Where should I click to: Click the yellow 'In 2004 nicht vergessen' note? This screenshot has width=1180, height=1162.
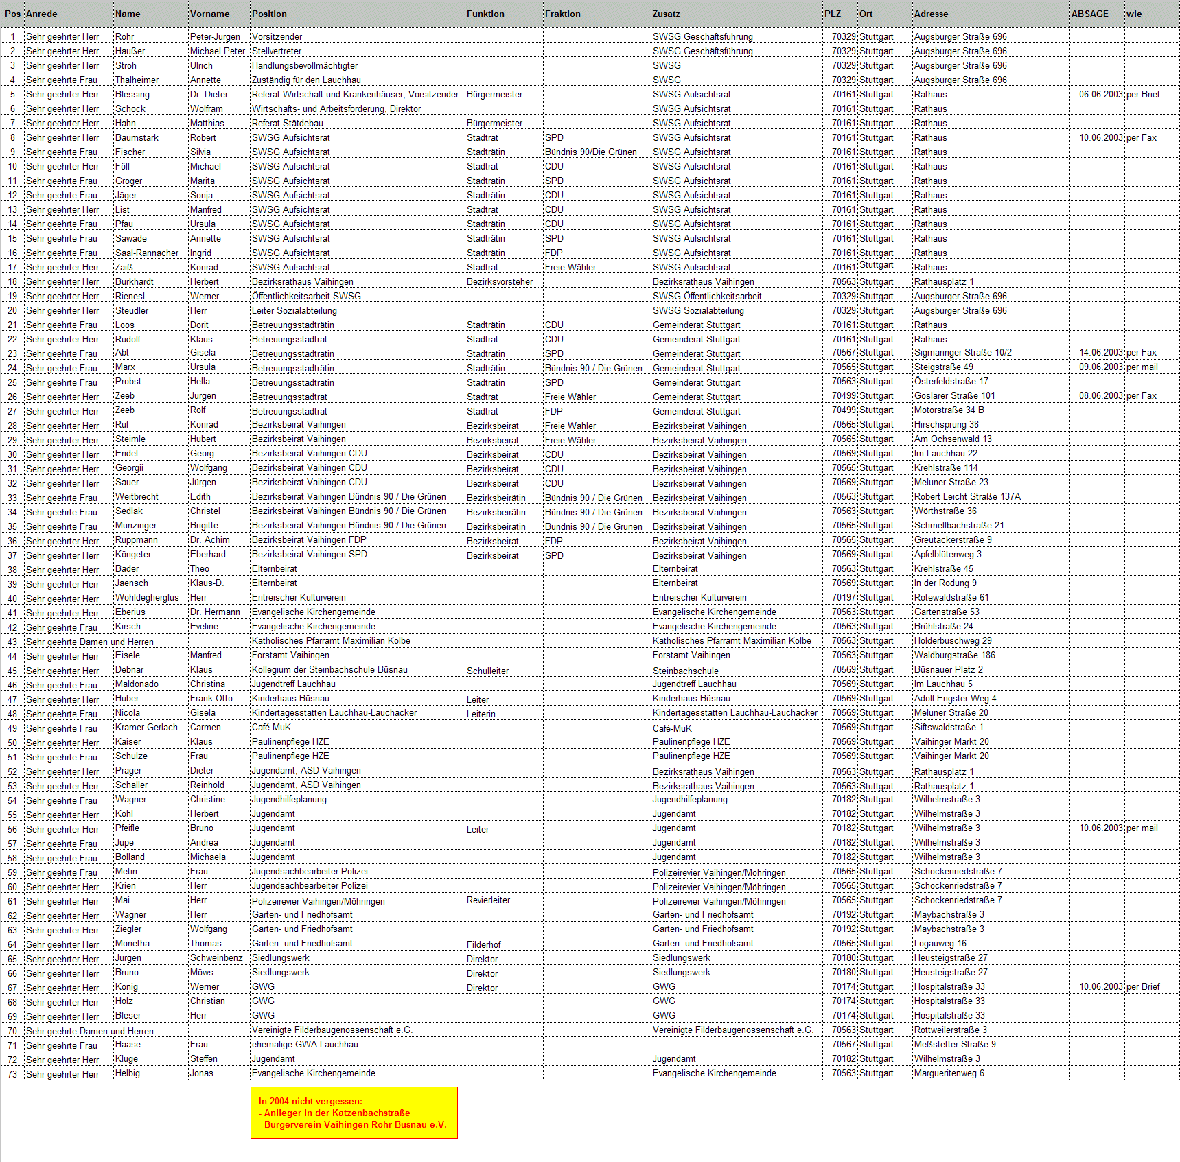pyautogui.click(x=354, y=1112)
